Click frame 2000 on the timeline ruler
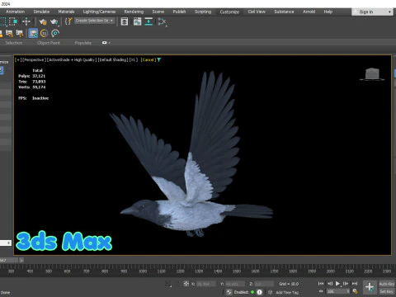This screenshot has height=297, width=396. pyautogui.click(x=331, y=271)
